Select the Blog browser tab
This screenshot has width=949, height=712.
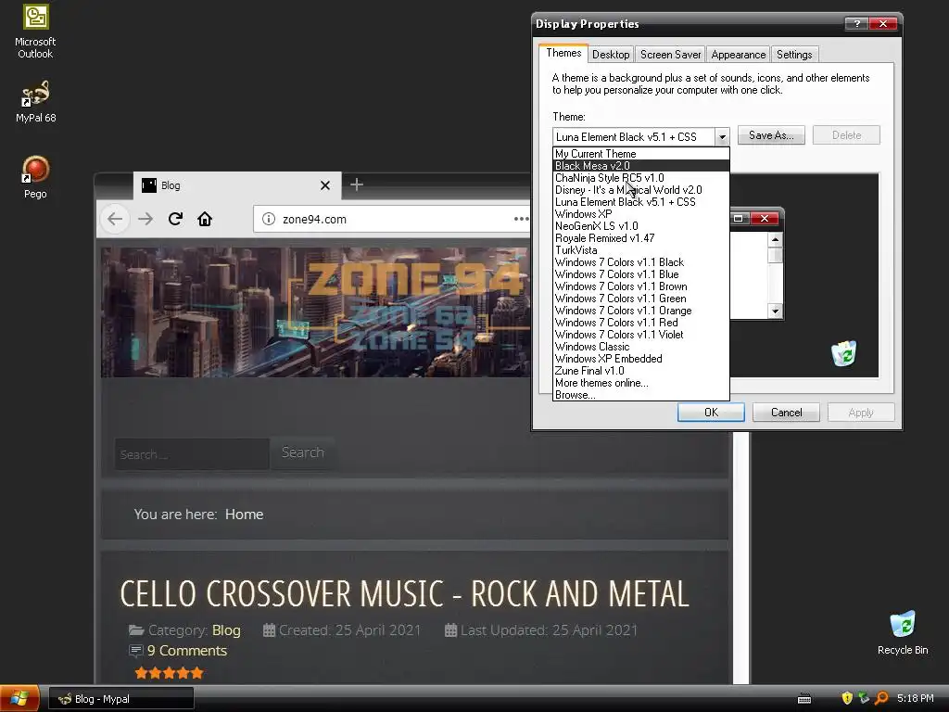point(237,185)
